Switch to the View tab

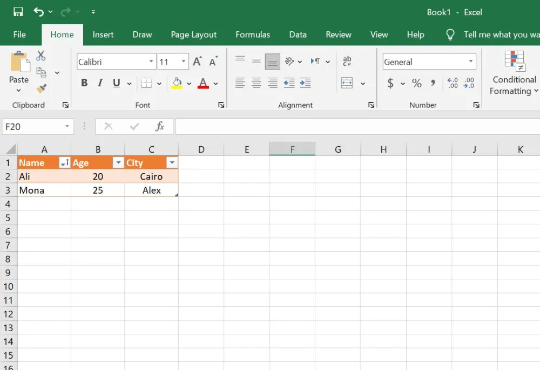[x=379, y=35]
